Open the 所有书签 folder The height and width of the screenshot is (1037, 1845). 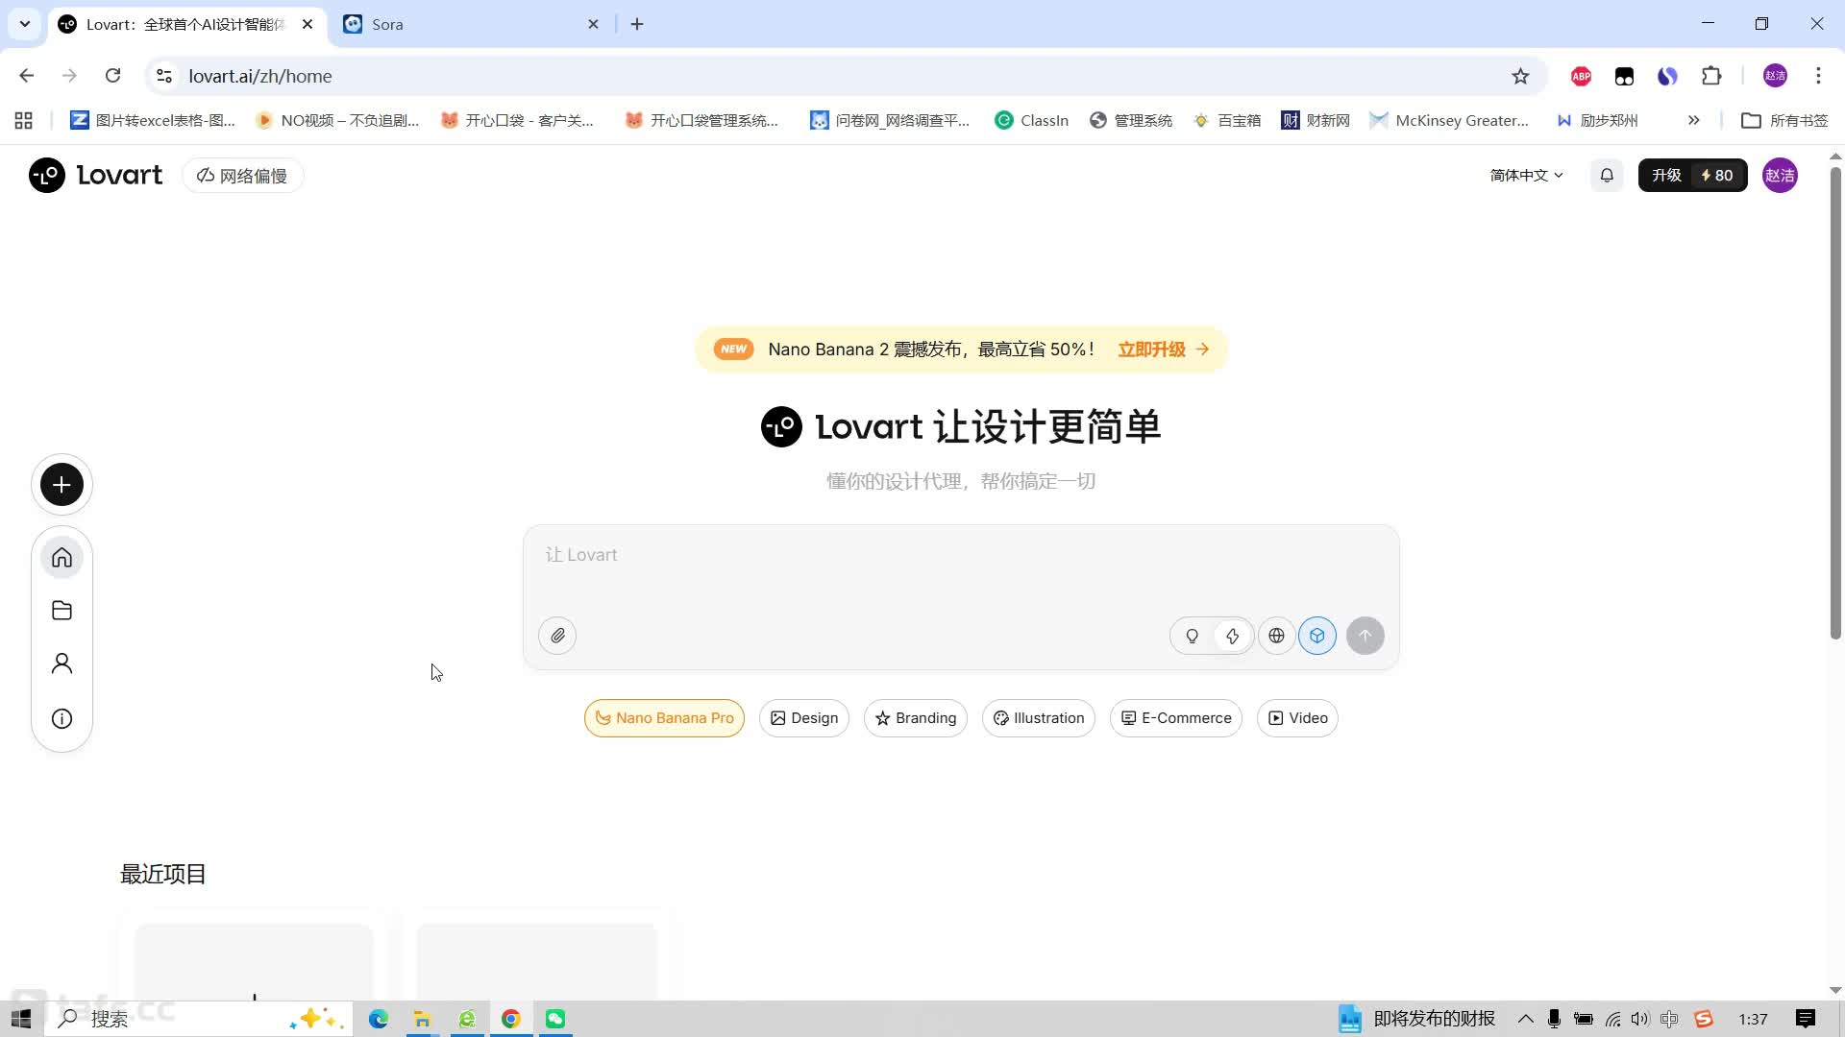tap(1784, 120)
